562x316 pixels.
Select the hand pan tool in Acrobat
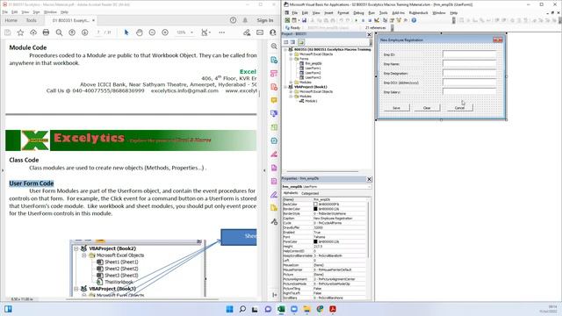pos(140,32)
